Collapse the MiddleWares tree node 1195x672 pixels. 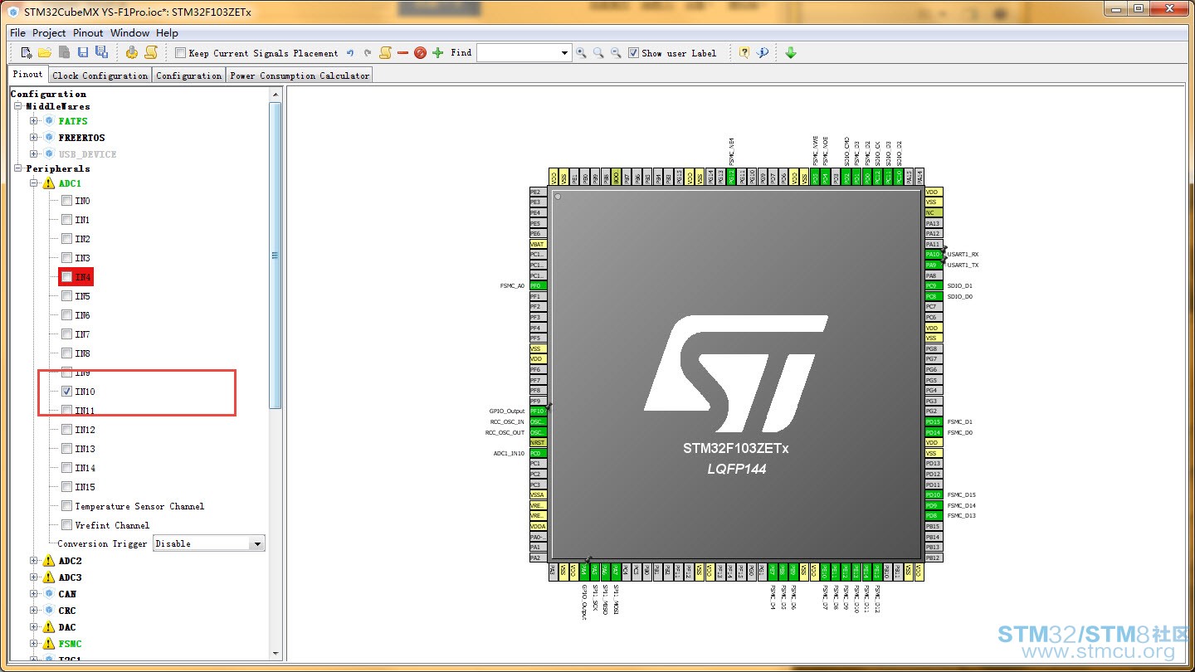point(17,106)
